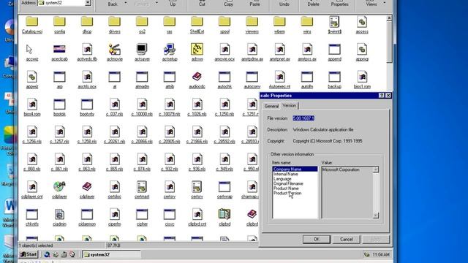This screenshot has width=468, height=263.
Task: Click the Undo toolbar button
Action: (284, 4)
